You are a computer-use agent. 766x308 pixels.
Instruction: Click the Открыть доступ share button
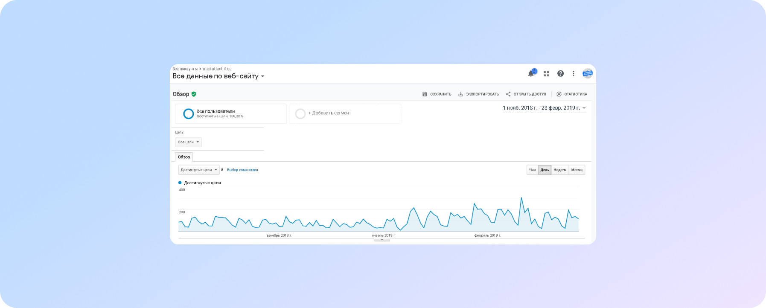(526, 94)
